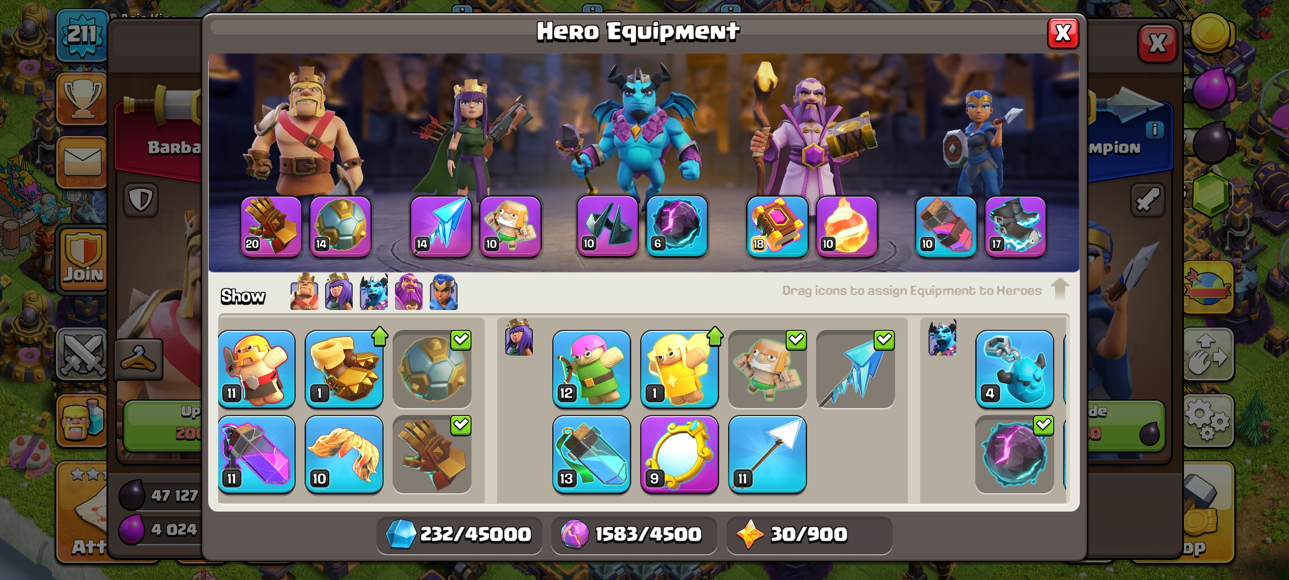Toggle Royal Champion filter in Show row
Image resolution: width=1289 pixels, height=580 pixels.
click(x=443, y=292)
